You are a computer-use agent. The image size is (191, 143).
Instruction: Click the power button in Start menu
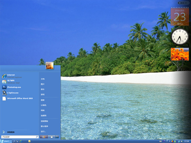point(44,137)
